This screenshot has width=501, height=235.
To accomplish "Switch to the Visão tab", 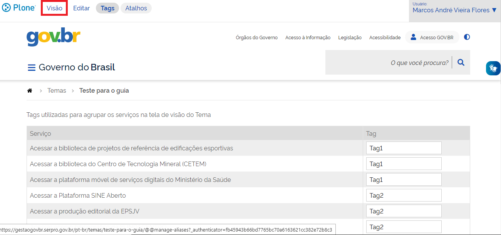I will 54,8.
